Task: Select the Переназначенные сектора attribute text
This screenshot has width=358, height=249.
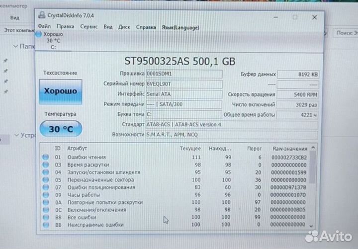Action: [x=100, y=180]
